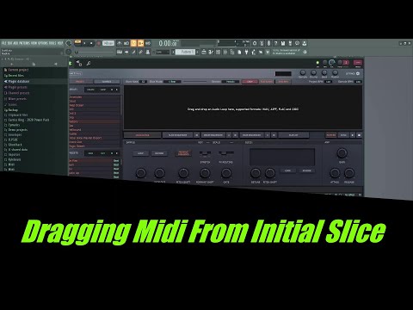Open the PATTERNS menu

coord(25,43)
